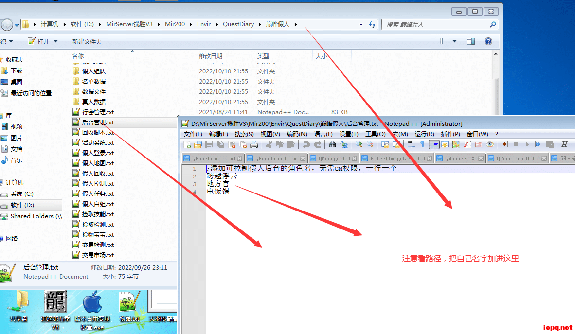Click the Print icon in Notepad++ toolbar
Screen dimensions: 575x334
[253, 144]
